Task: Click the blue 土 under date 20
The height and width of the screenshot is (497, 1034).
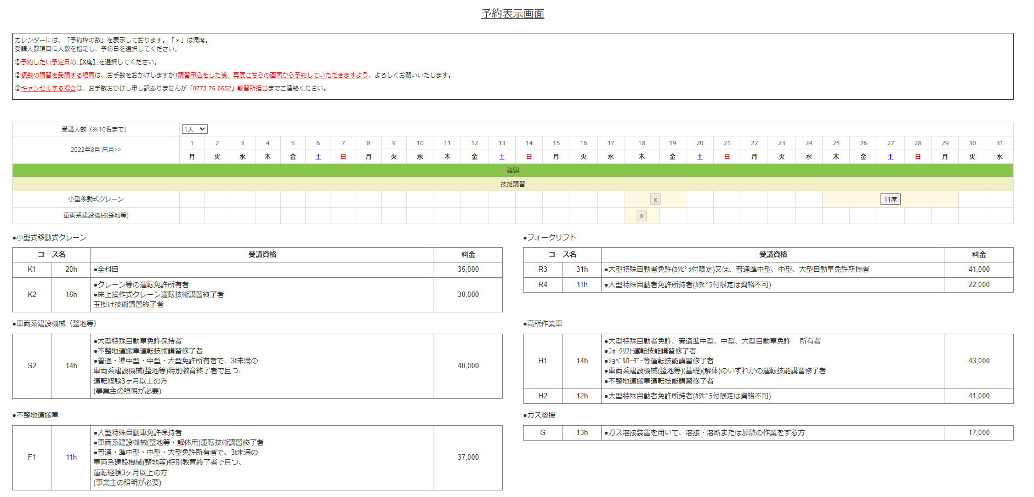Action: pos(700,157)
